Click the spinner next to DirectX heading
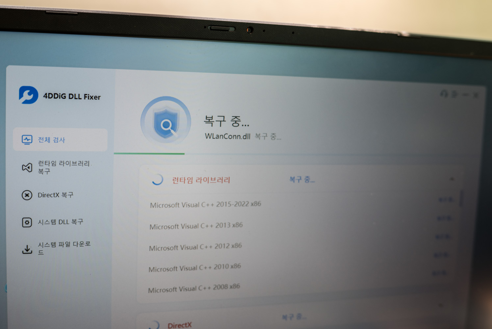 click(x=154, y=325)
